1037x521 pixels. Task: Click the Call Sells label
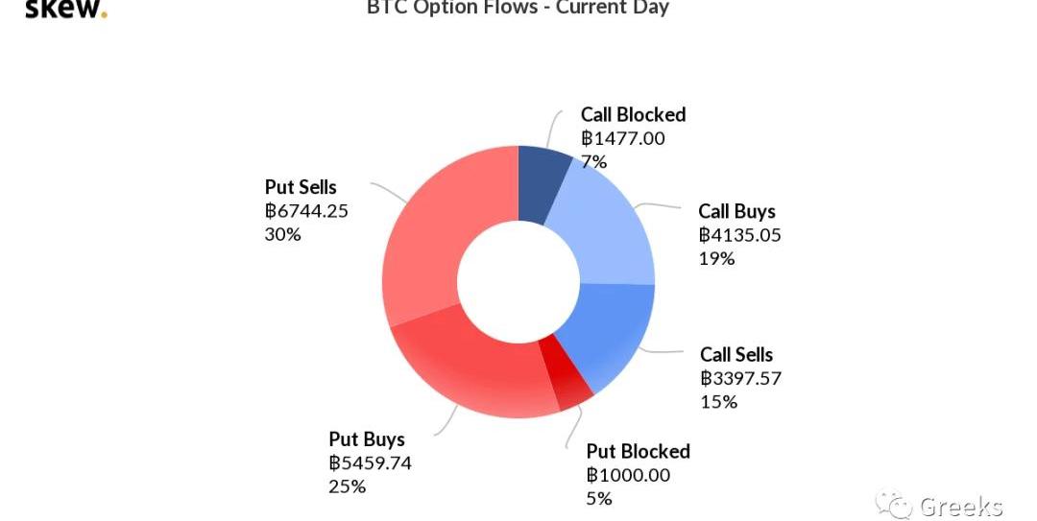coord(736,355)
